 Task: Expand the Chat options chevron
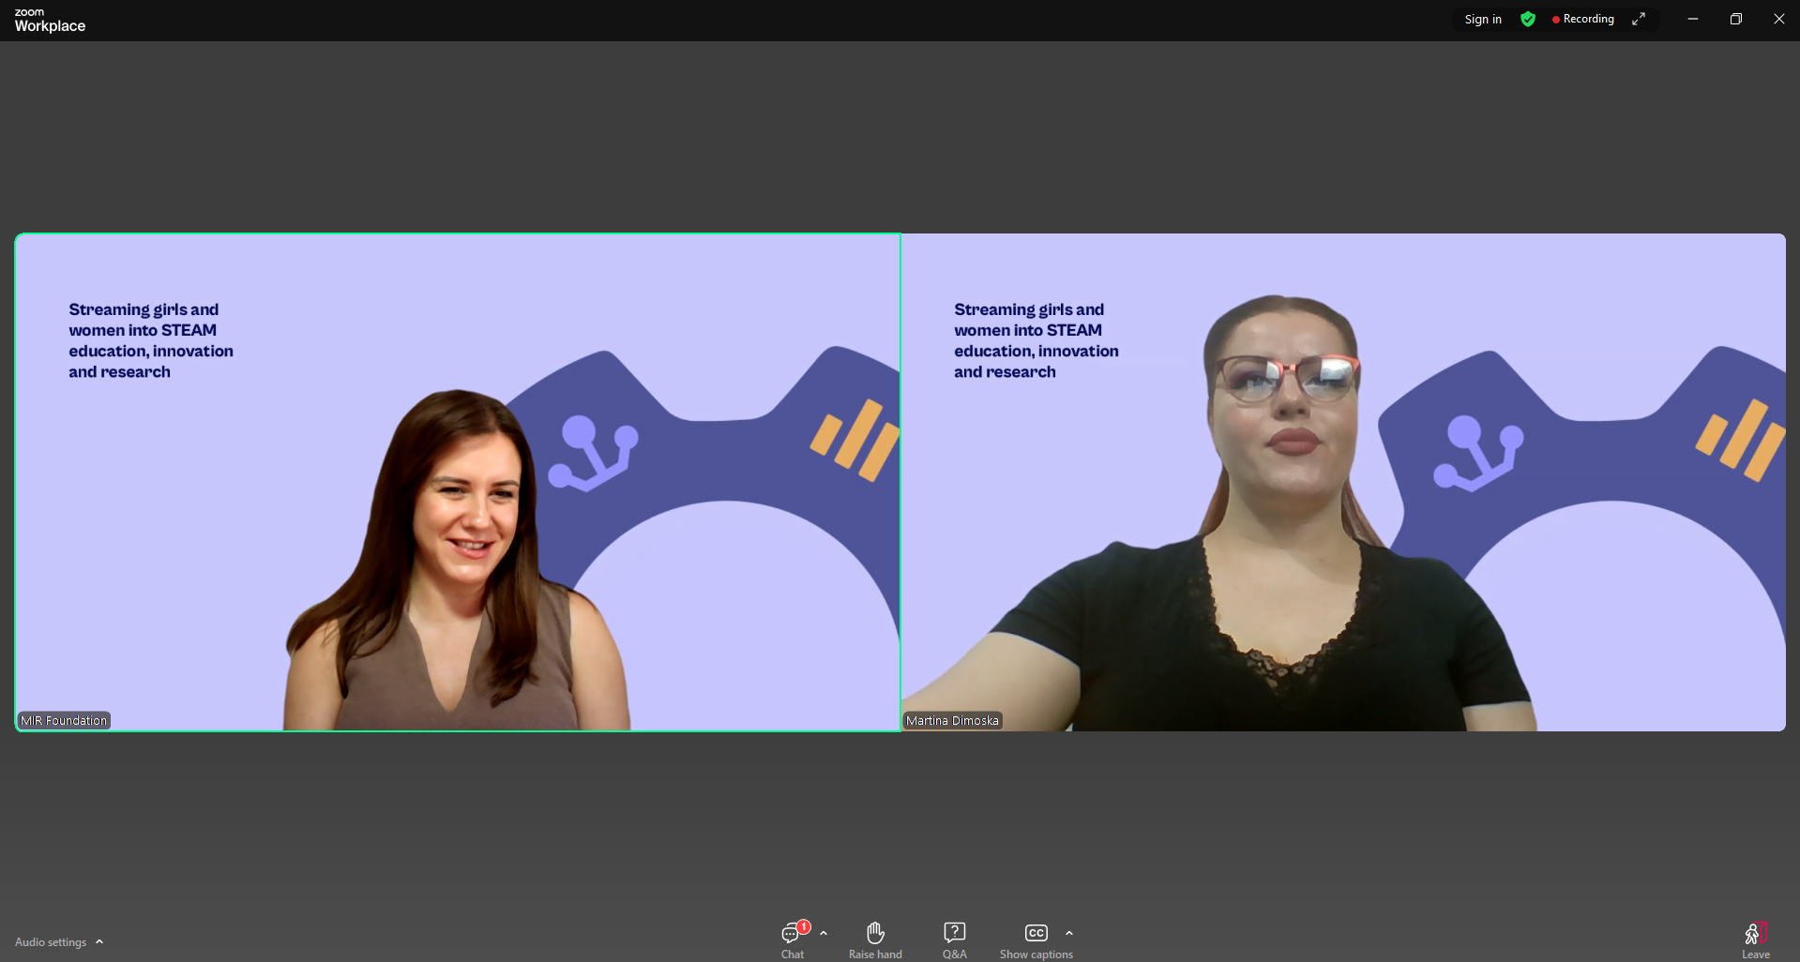click(824, 933)
